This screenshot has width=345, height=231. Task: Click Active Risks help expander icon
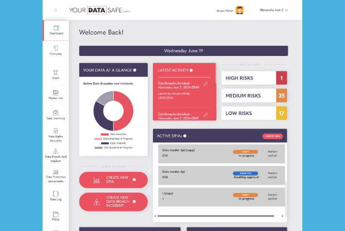pyautogui.click(x=264, y=65)
